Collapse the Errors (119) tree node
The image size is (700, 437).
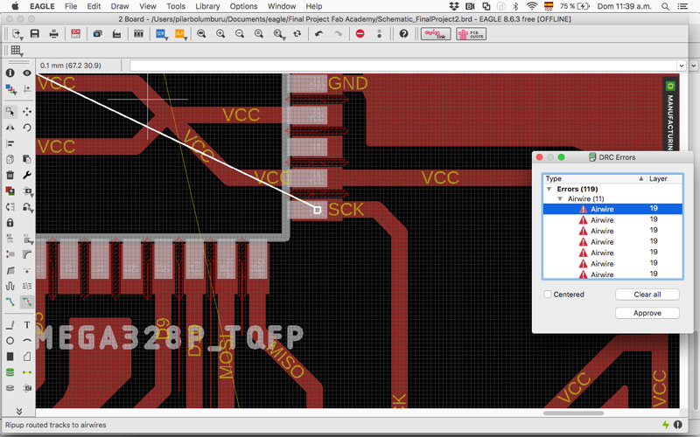[549, 189]
